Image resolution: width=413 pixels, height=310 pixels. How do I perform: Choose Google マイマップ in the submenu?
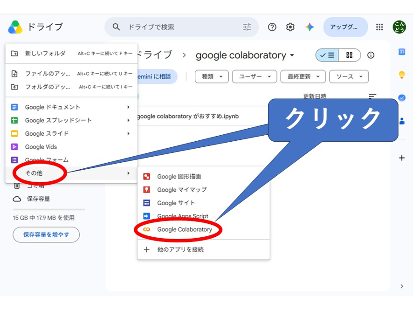click(204, 190)
